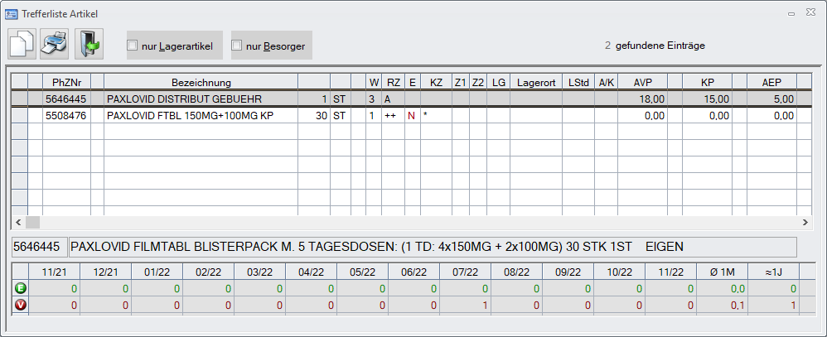Sort by the PhZNr column header
The image size is (827, 337).
tap(66, 82)
